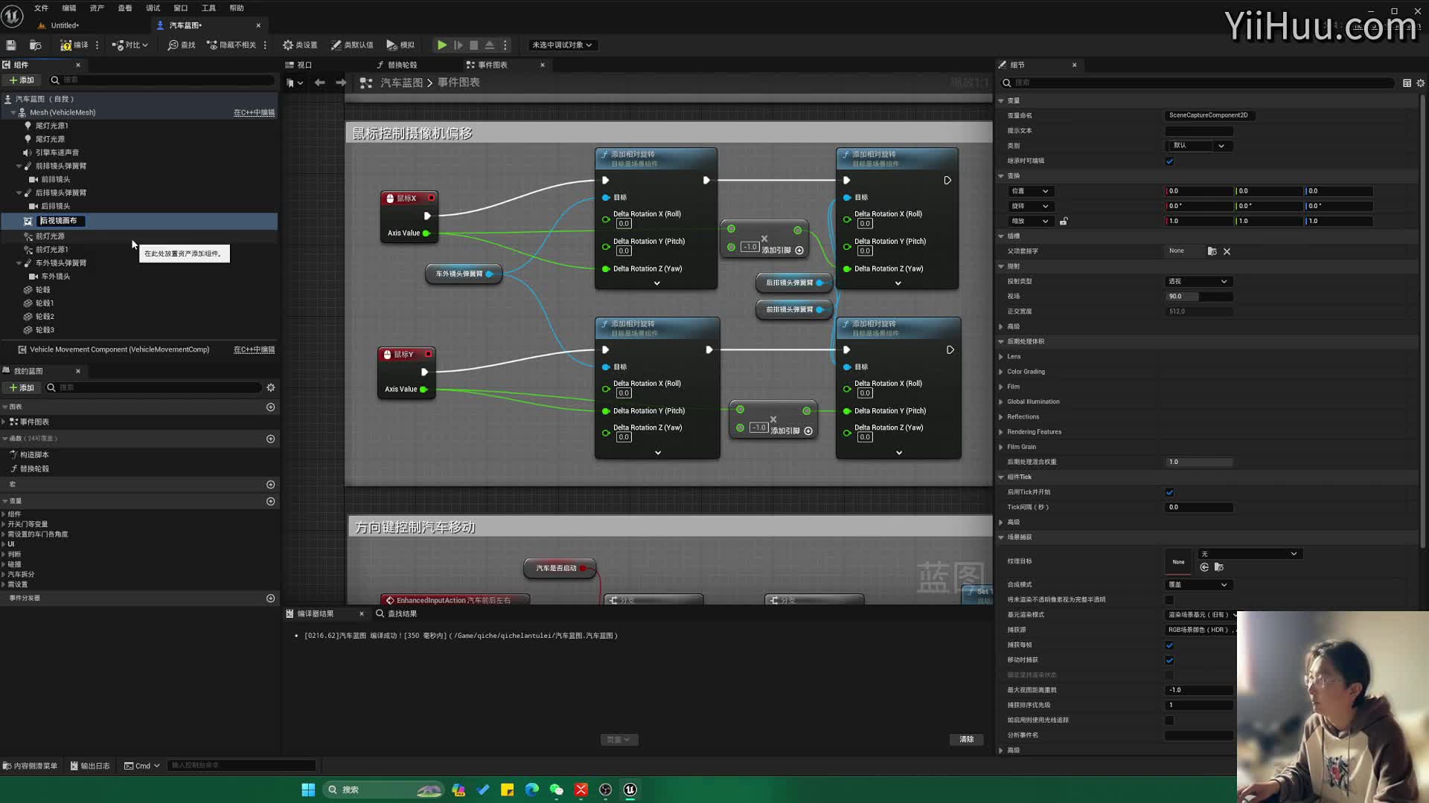Viewport: 1429px width, 803px height.
Task: Open WeChat from the Windows taskbar
Action: click(556, 790)
